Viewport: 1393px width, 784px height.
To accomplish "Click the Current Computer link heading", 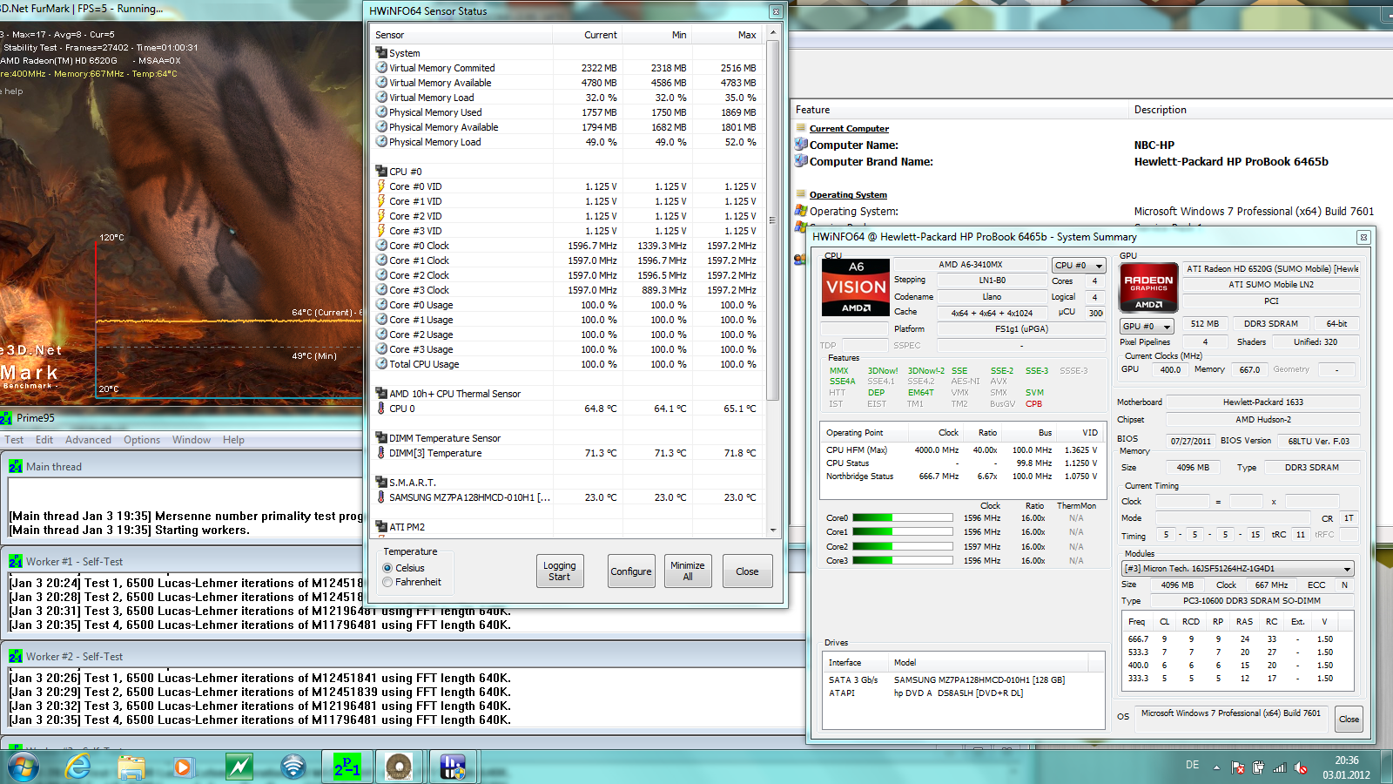I will [849, 129].
